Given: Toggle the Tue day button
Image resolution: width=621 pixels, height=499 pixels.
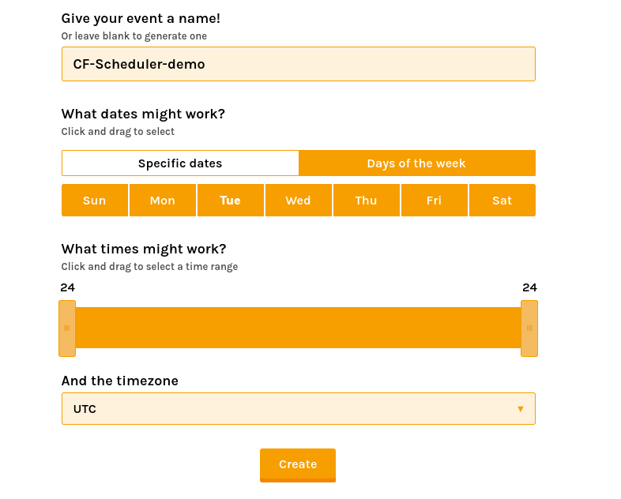Looking at the screenshot, I should point(230,201).
